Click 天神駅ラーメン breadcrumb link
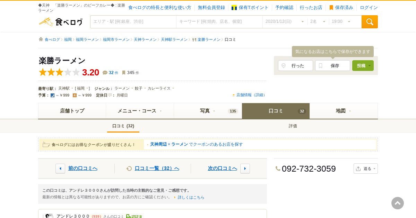The image size is (416, 218). (174, 40)
